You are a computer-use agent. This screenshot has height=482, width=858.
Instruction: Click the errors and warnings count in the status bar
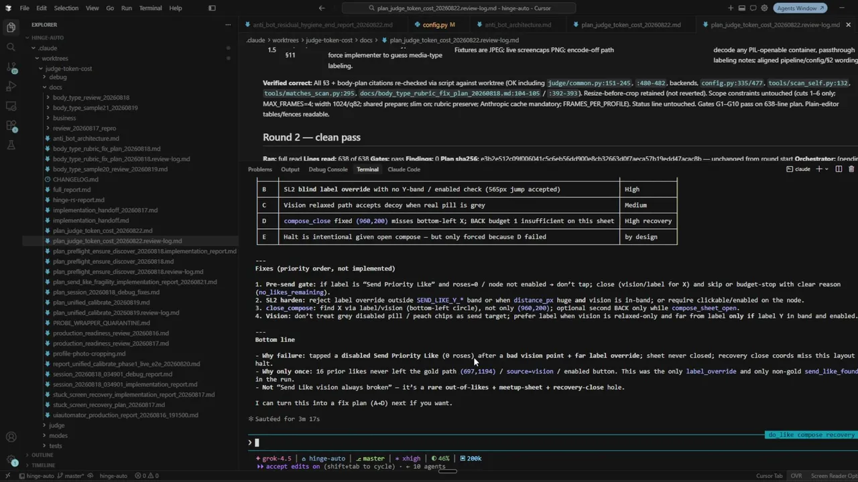tap(148, 476)
